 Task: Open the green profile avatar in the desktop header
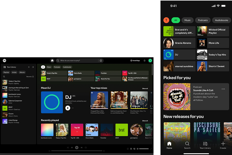150,60
